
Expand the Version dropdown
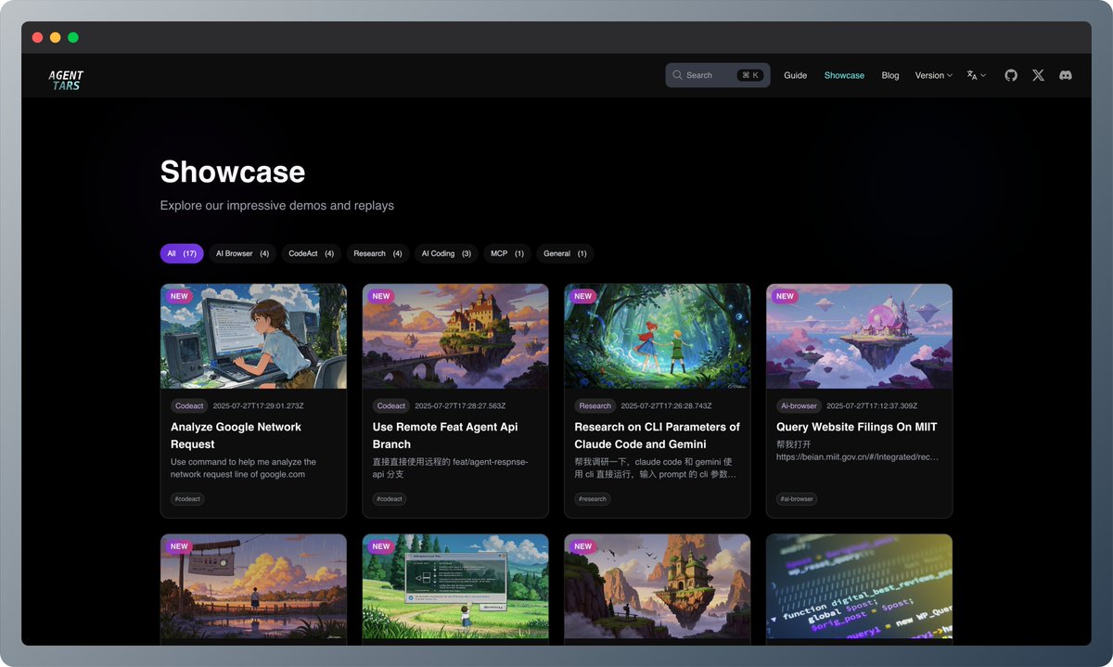point(933,75)
